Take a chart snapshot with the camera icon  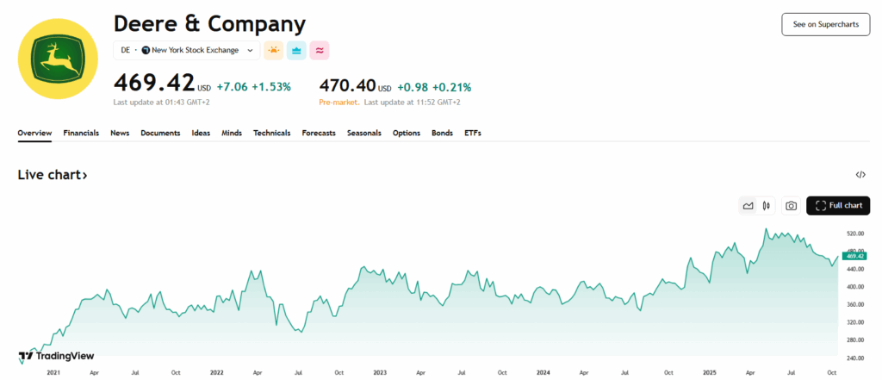791,206
